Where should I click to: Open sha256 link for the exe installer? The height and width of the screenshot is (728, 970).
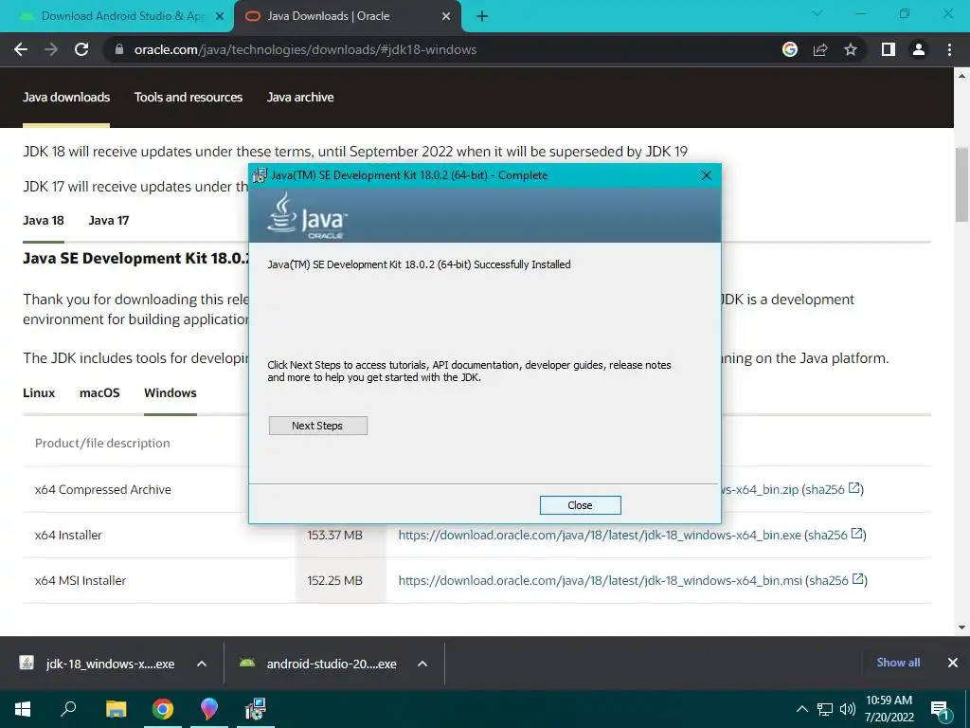835,535
